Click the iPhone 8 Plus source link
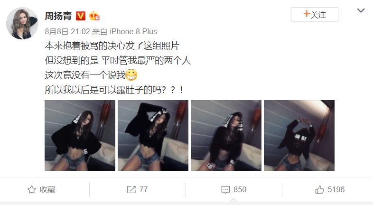The height and width of the screenshot is (205, 373). [133, 31]
